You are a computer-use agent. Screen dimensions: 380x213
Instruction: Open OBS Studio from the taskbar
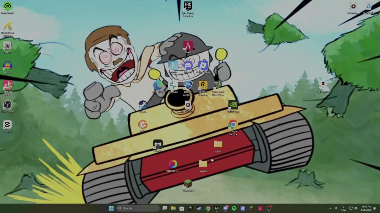[x=269, y=208]
